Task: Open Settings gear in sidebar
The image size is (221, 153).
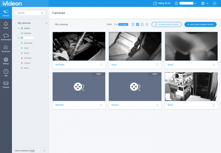Action: point(6,61)
